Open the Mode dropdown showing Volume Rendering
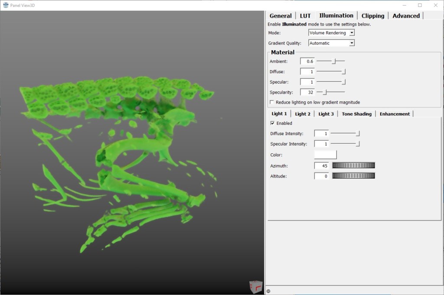The image size is (444, 295). tap(331, 33)
